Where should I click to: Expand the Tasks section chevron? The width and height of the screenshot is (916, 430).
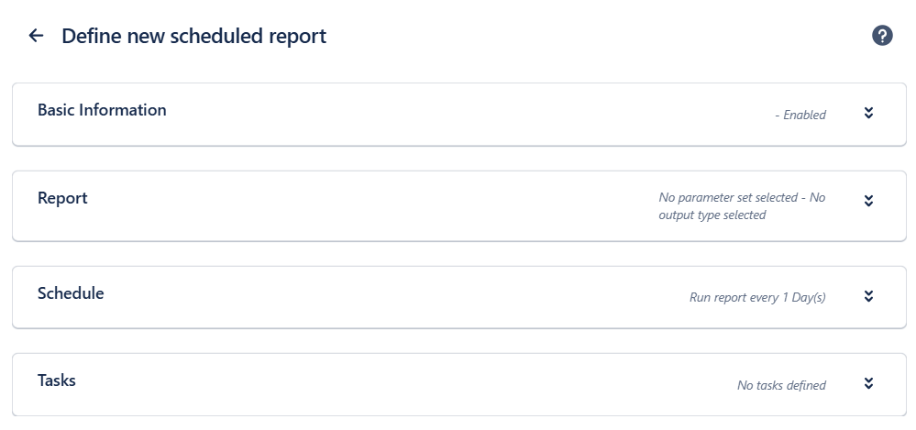[868, 383]
